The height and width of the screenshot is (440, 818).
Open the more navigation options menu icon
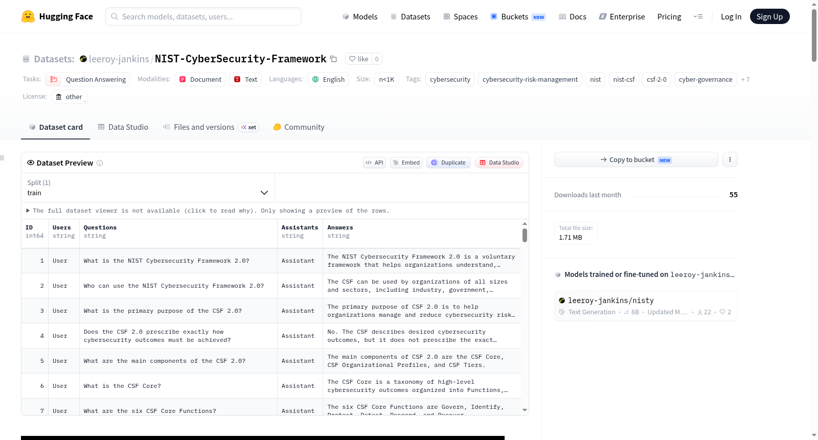click(698, 16)
